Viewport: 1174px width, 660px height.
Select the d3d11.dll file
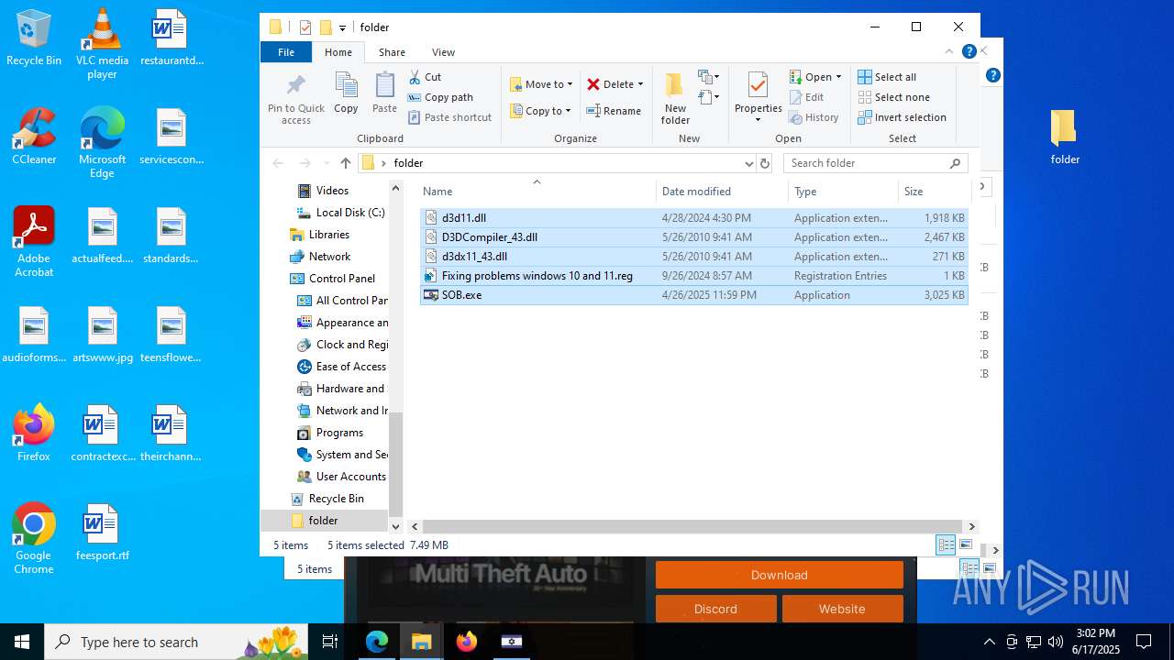[693, 218]
